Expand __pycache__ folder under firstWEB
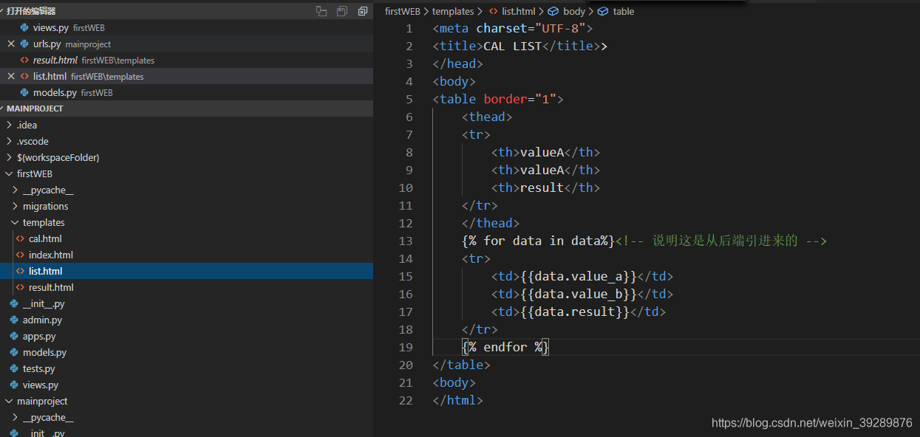 pos(15,190)
